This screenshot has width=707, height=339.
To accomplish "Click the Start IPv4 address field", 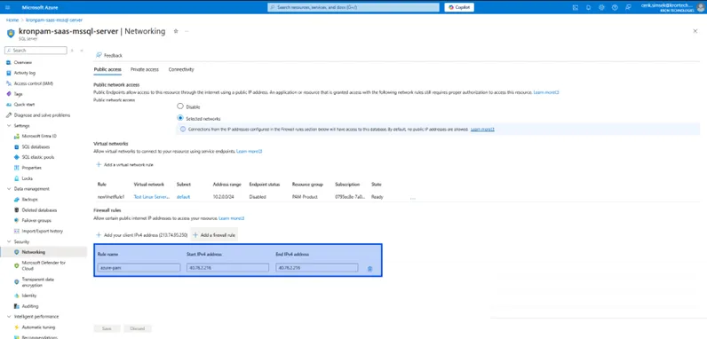I will click(x=227, y=268).
